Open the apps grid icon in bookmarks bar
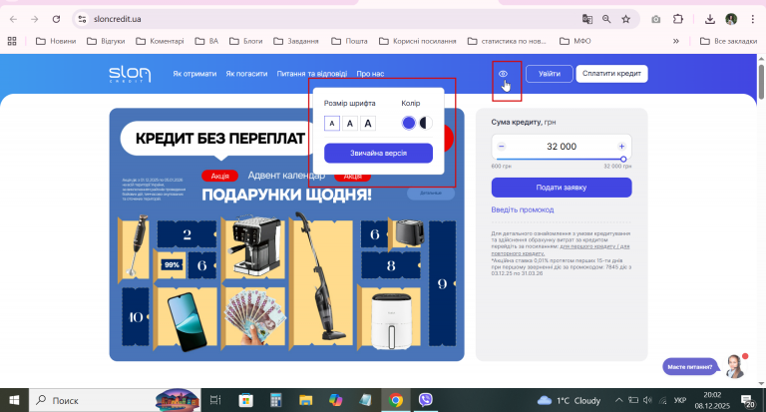Viewport: 766px width, 412px height. click(x=12, y=41)
